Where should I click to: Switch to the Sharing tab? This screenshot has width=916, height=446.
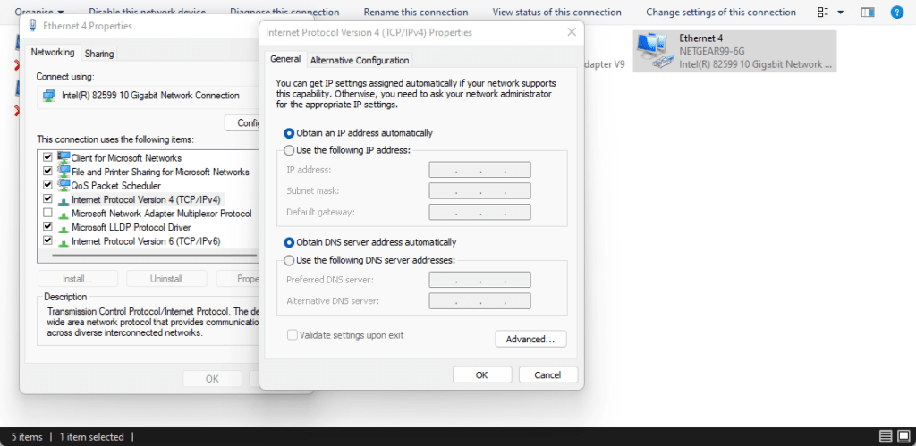(x=98, y=54)
